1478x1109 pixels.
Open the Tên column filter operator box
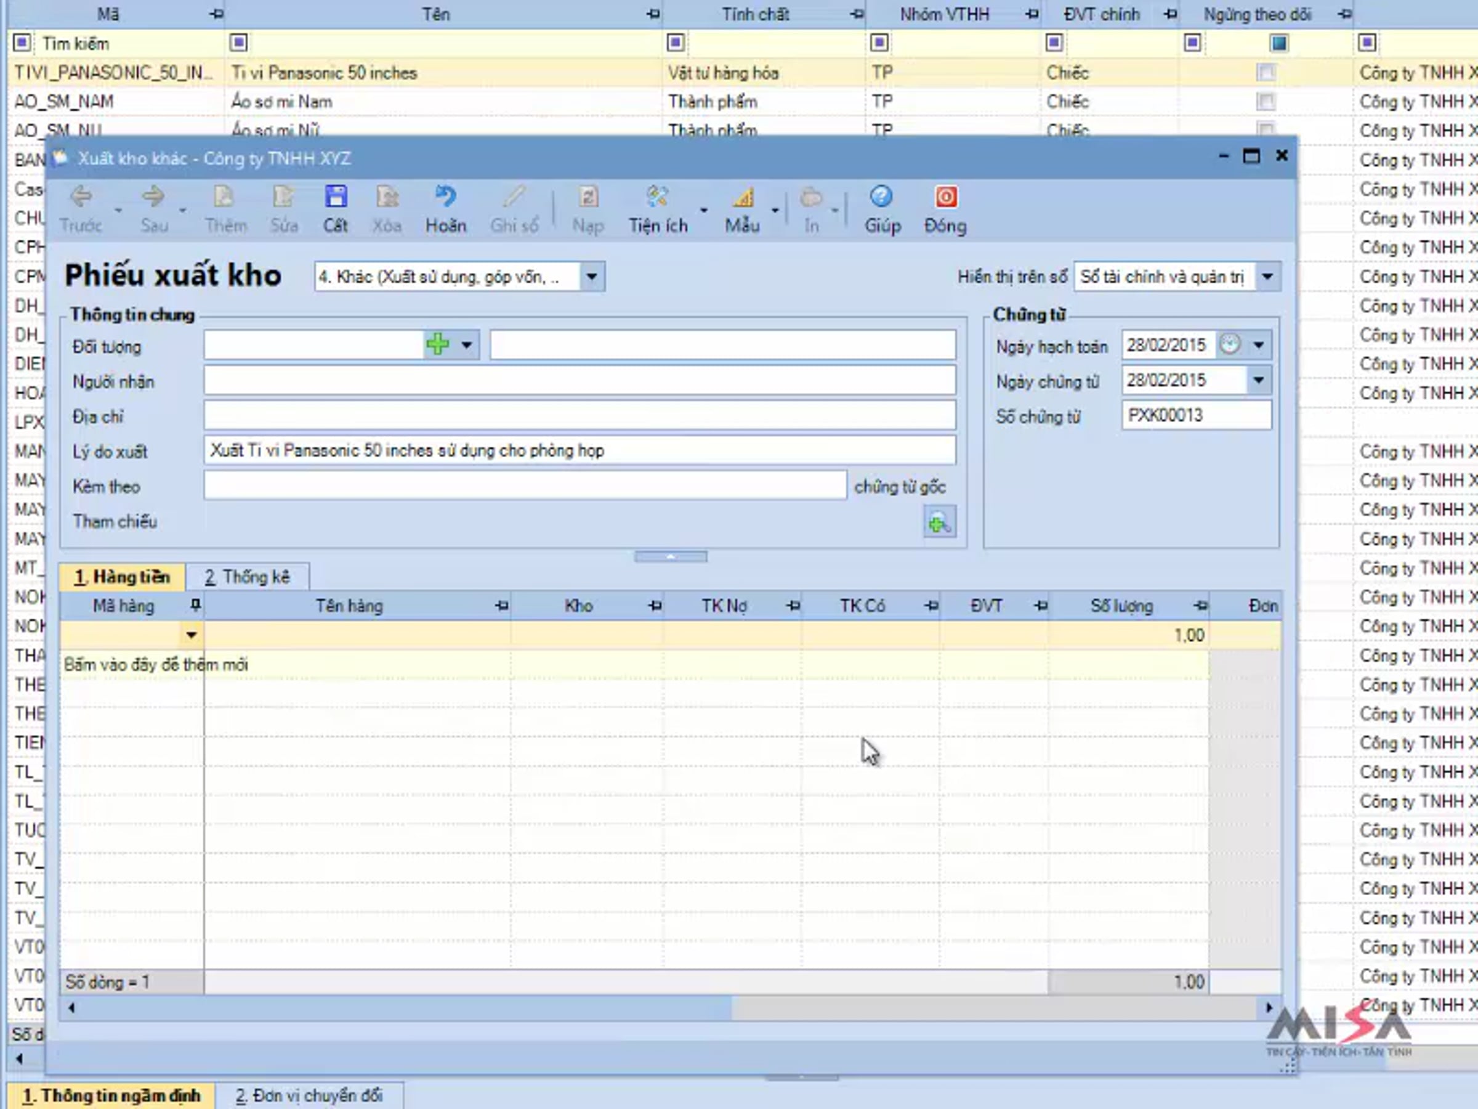(x=238, y=44)
